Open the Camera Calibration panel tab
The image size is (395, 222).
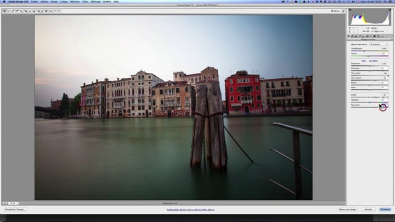[375, 36]
